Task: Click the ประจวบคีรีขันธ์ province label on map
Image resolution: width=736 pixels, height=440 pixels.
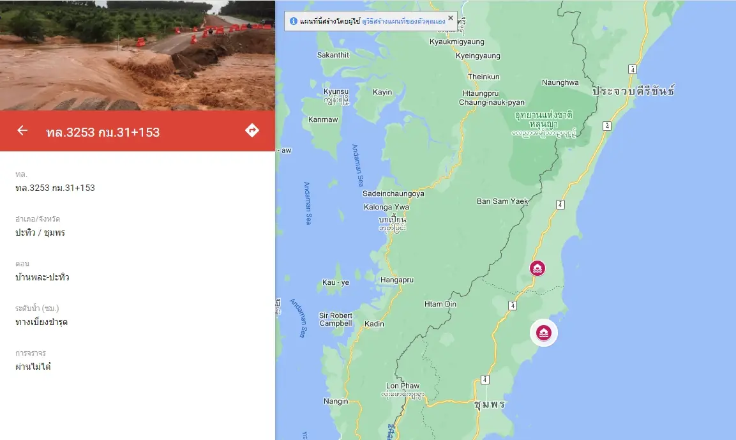Action: click(x=633, y=91)
